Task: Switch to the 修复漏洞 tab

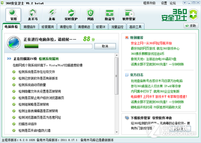Action: (48, 27)
